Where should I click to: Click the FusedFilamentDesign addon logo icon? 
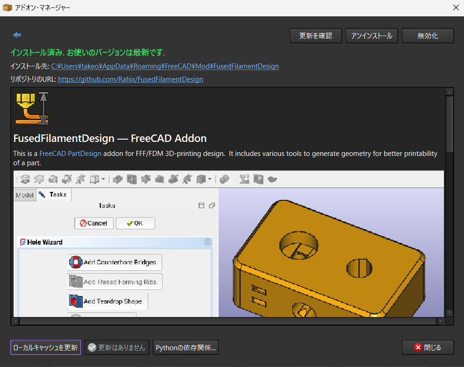click(x=32, y=108)
